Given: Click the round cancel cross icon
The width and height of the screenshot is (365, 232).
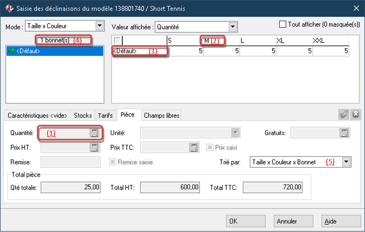Looking at the screenshot, I should 356,115.
